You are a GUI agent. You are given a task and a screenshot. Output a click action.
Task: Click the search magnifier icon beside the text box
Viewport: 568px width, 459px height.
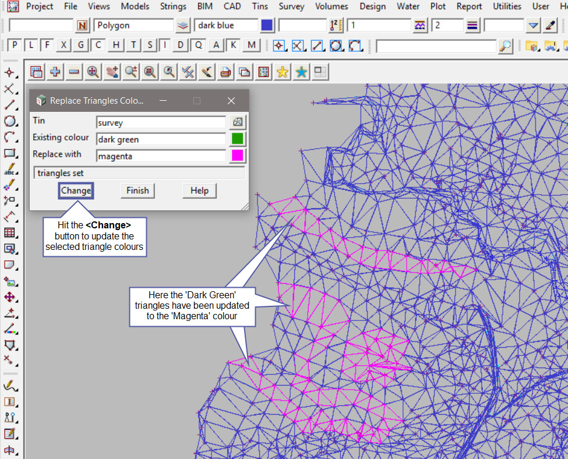(x=506, y=45)
